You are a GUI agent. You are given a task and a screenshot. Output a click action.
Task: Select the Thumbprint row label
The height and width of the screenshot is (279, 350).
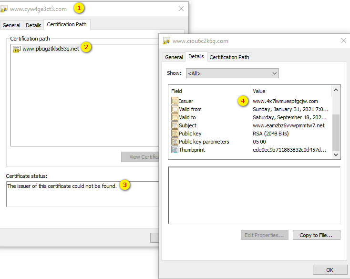pos(192,150)
